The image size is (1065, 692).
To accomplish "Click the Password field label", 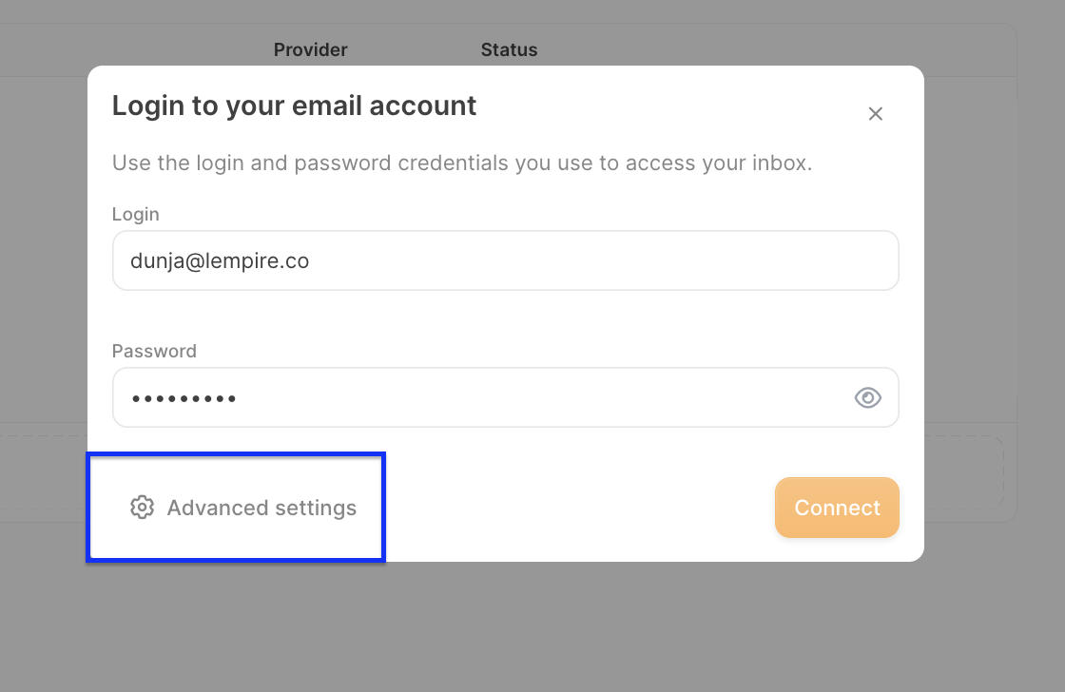I will pos(154,351).
